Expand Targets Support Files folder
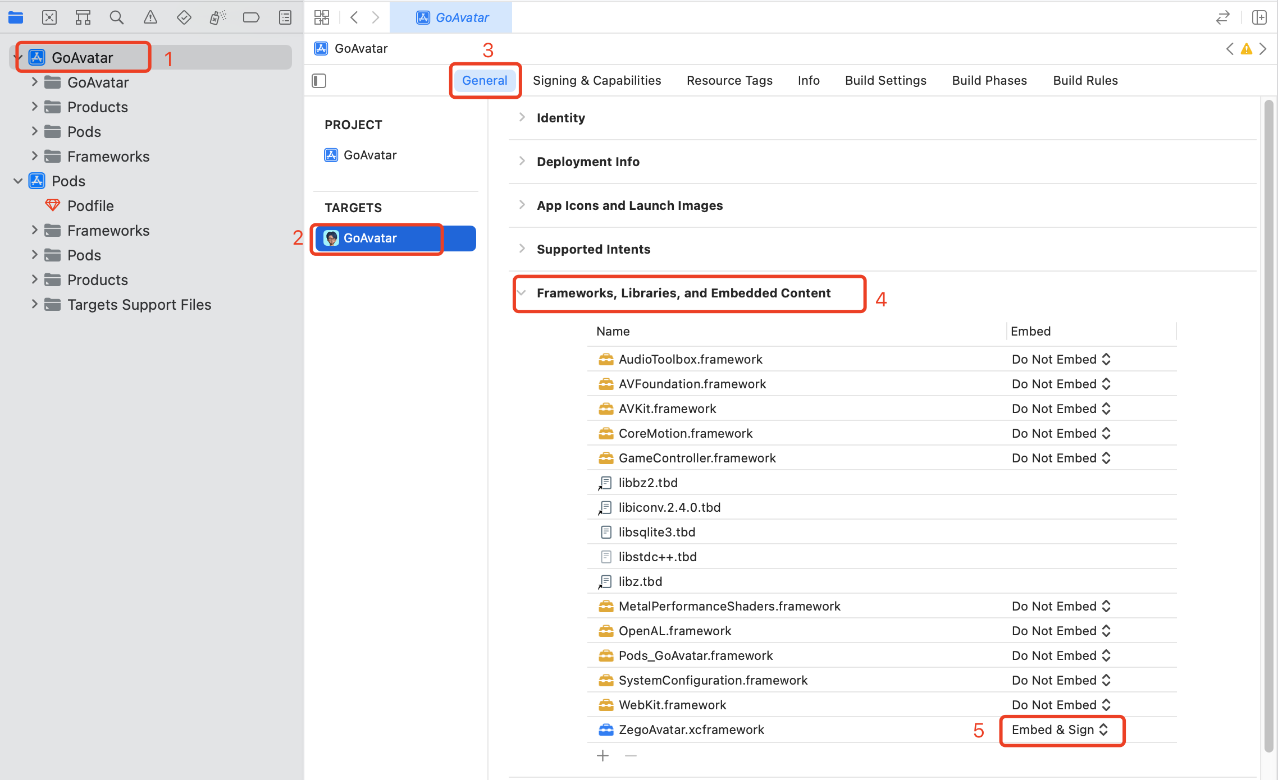1278x780 pixels. 34,304
